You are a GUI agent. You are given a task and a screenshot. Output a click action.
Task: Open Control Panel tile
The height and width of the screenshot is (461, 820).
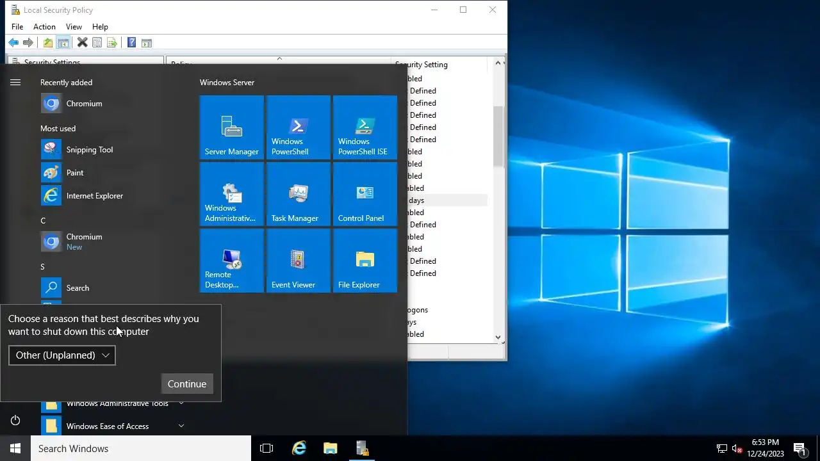pos(365,194)
